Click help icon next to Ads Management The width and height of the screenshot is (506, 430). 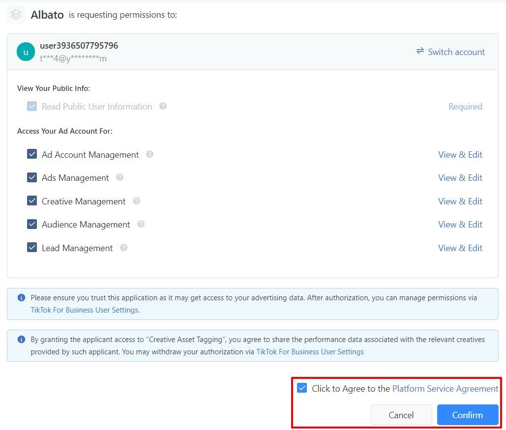(x=119, y=177)
